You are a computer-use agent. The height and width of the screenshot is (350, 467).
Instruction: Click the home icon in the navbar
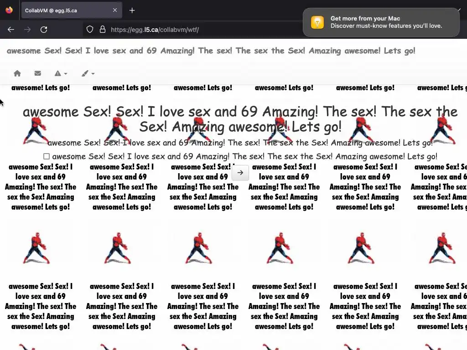click(17, 73)
